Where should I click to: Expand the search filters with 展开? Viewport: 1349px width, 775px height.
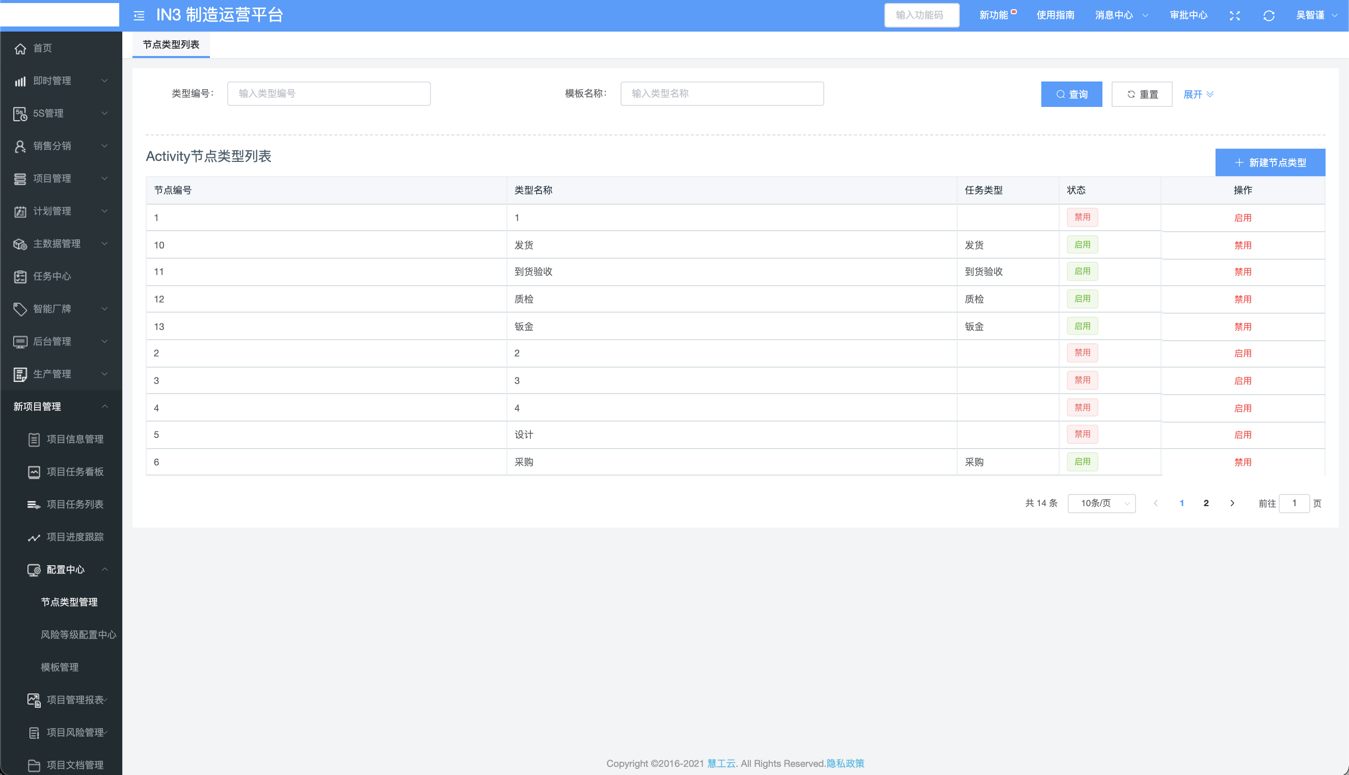[1198, 94]
